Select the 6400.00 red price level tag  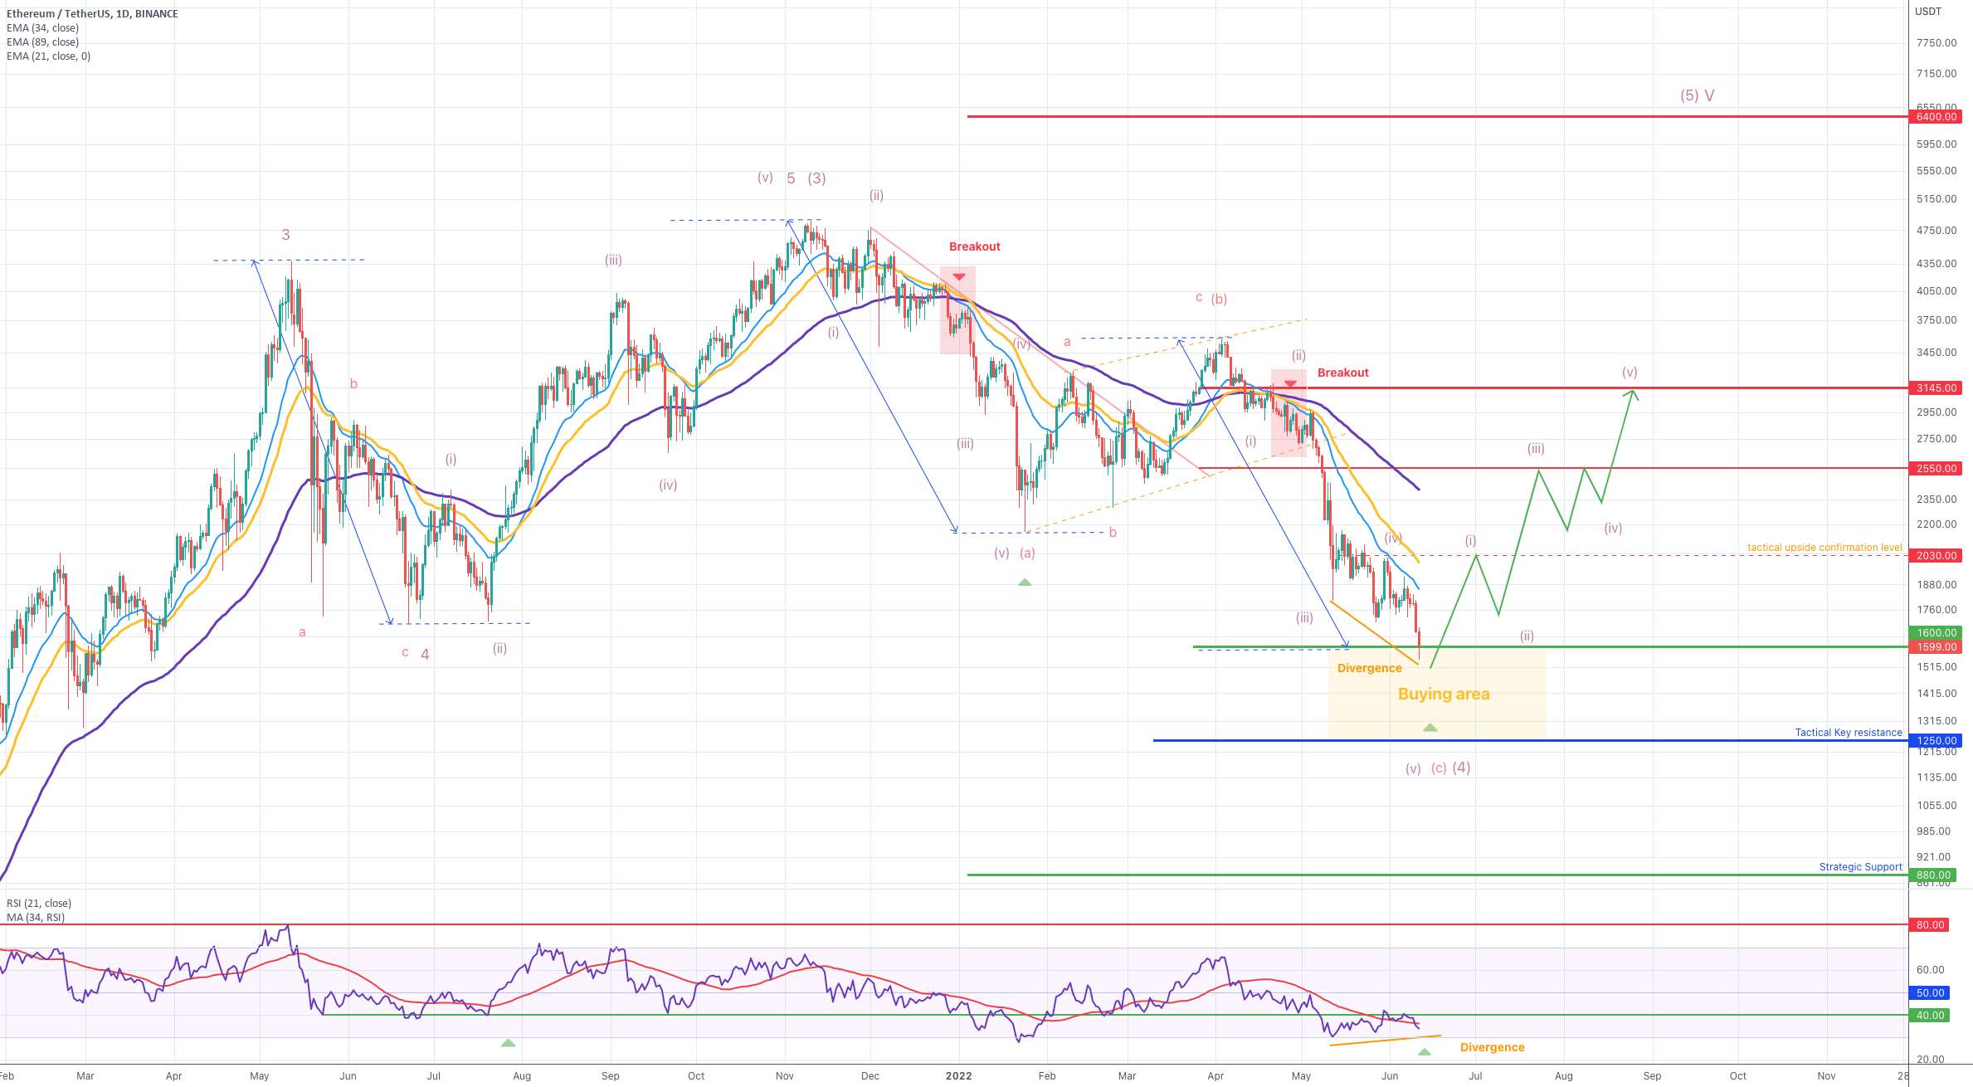point(1936,117)
